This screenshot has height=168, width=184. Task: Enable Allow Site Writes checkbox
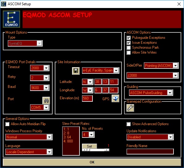pyautogui.click(x=129, y=52)
